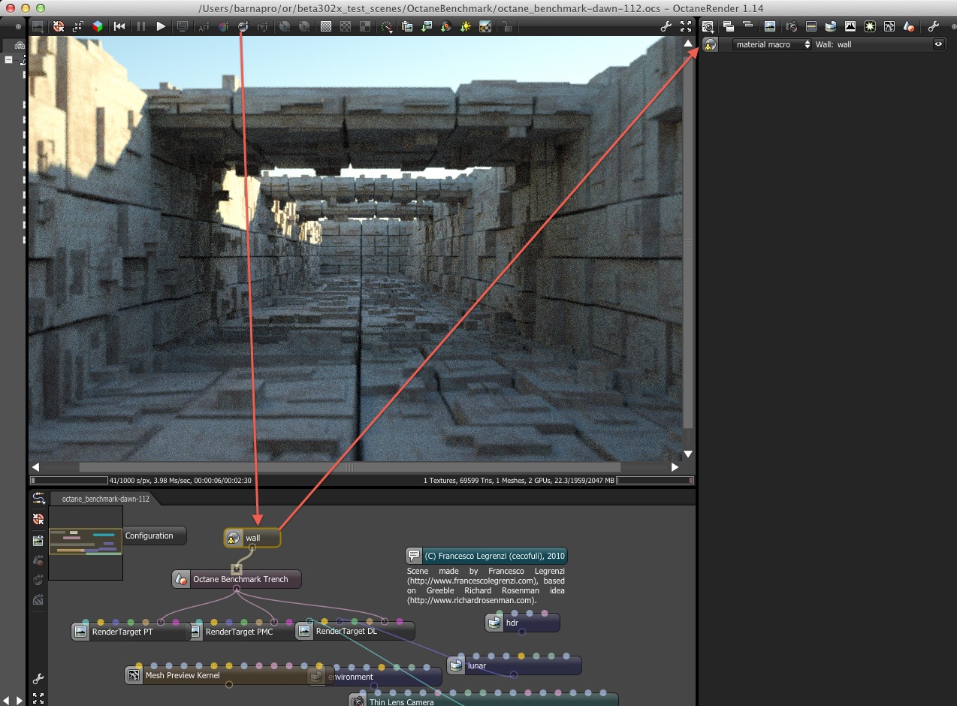The image size is (957, 706).
Task: Click the node graph minimap thumbnail
Action: point(86,542)
